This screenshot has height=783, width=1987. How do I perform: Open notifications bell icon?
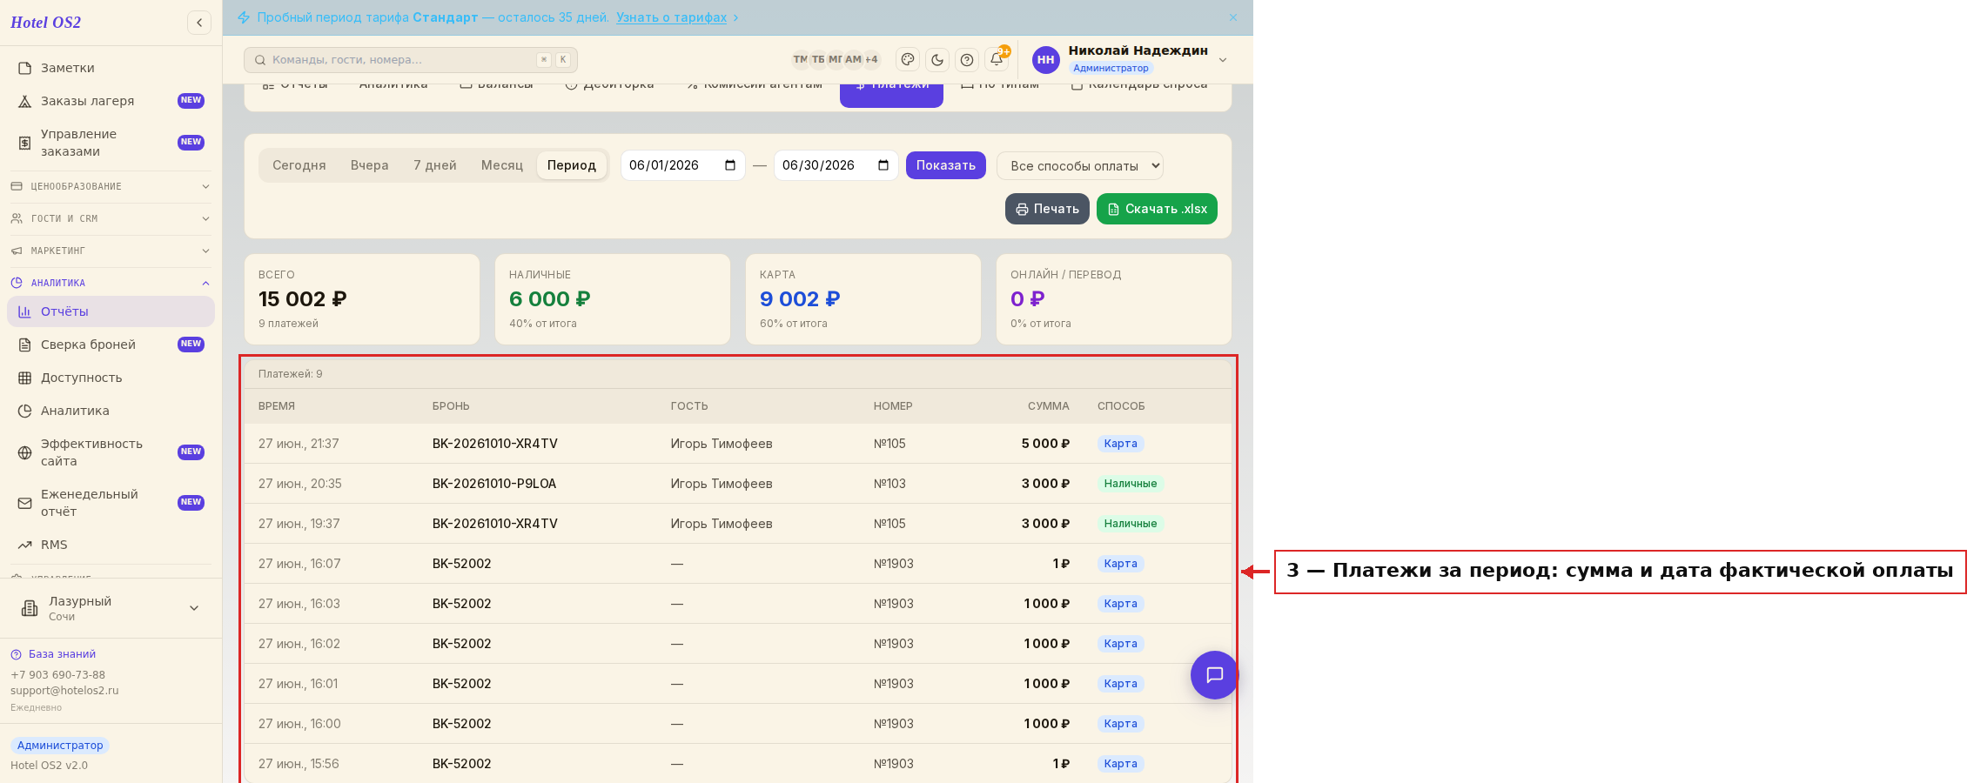[x=997, y=59]
